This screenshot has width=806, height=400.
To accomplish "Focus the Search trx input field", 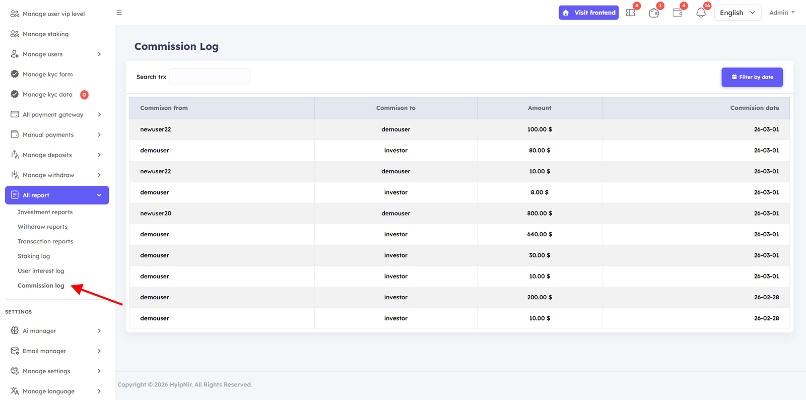I will [210, 77].
